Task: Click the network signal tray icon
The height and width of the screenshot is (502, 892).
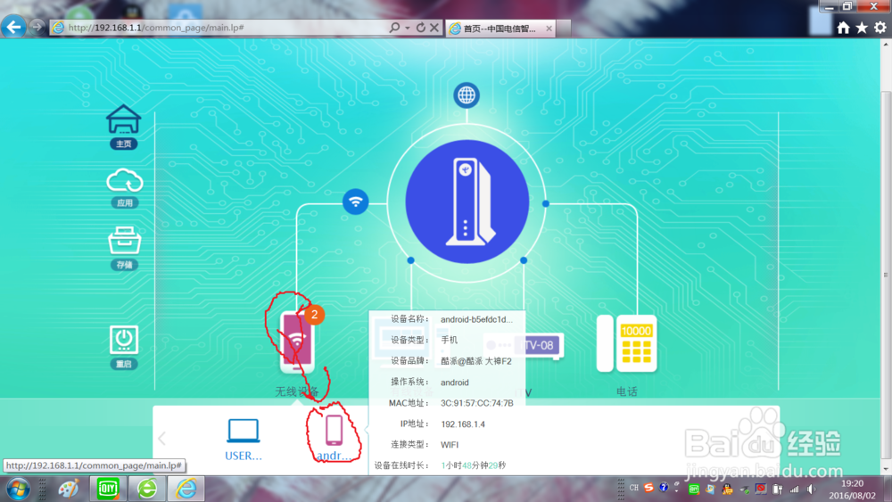Action: coord(794,489)
